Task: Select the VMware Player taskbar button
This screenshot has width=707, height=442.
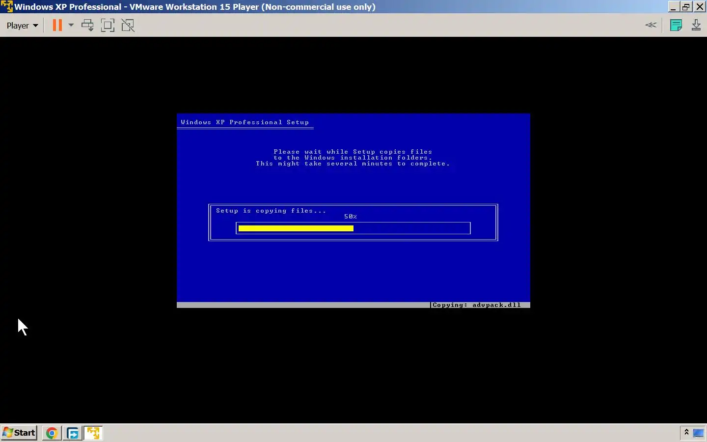Action: [x=93, y=433]
